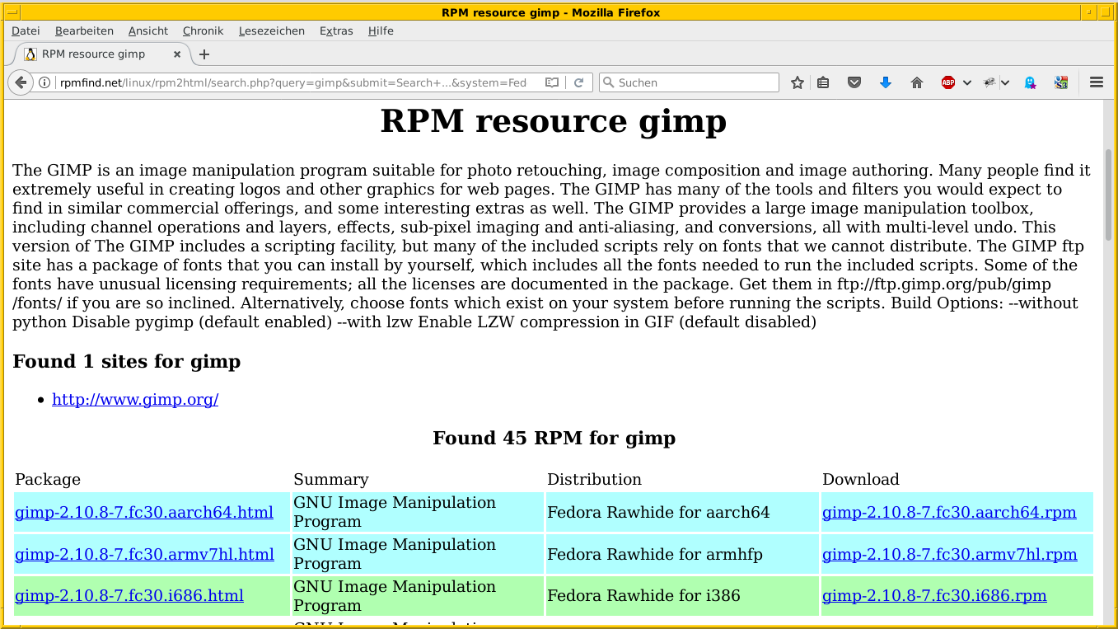Click the penguin favicon on the tab

(x=30, y=54)
